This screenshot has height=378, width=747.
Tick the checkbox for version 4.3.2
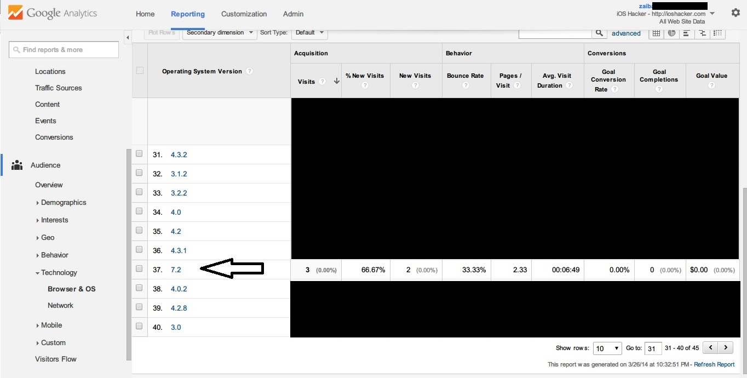(139, 153)
